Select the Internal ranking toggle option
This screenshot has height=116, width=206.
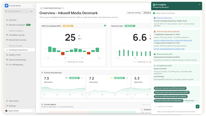(134, 13)
